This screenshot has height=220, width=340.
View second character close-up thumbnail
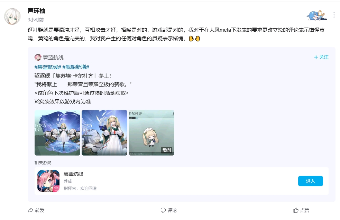coord(104,133)
